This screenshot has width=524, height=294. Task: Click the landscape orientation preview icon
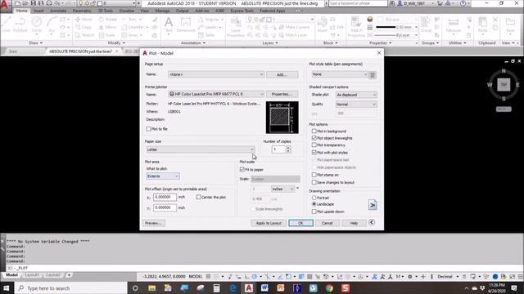(x=373, y=205)
